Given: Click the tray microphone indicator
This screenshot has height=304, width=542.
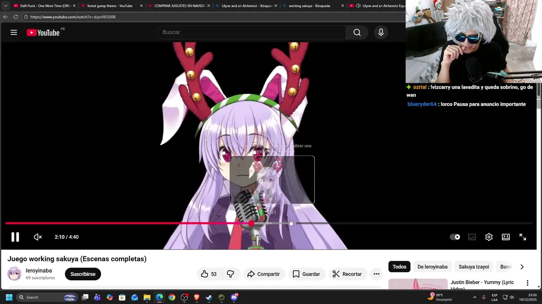Looking at the screenshot, I should (x=484, y=297).
